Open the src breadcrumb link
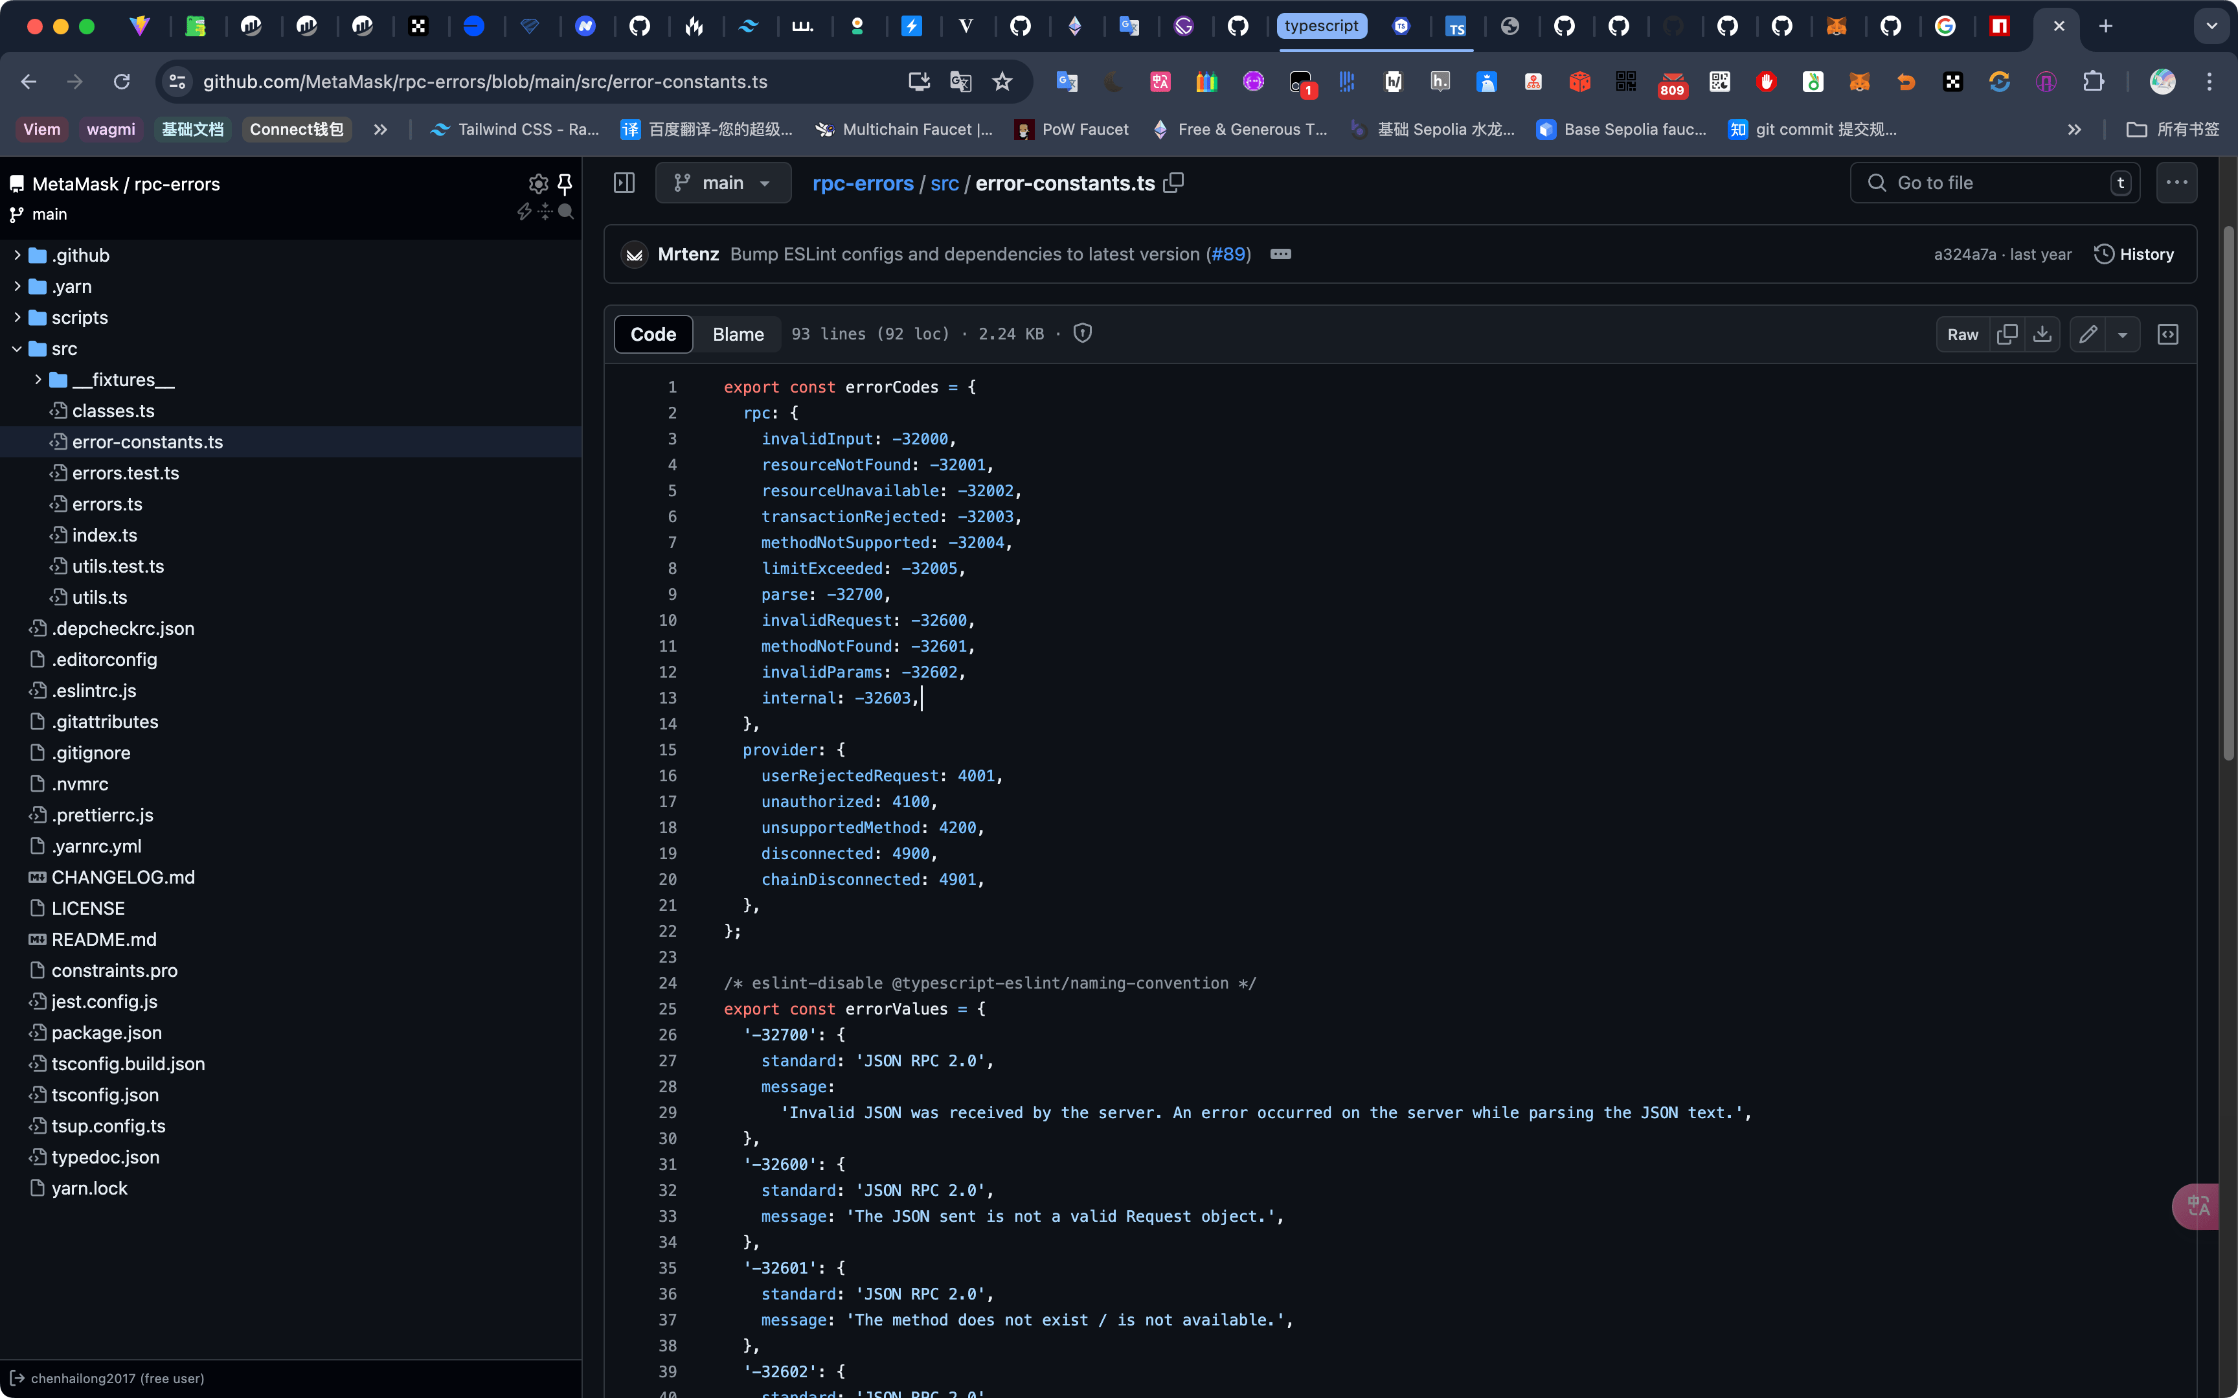This screenshot has width=2238, height=1398. tap(944, 183)
